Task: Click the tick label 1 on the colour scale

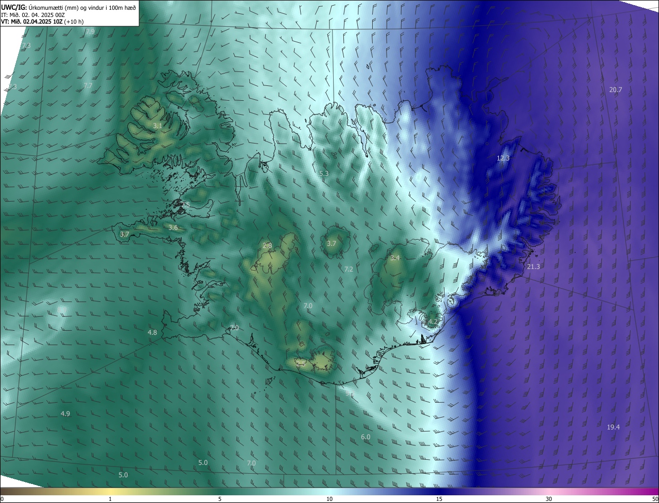Action: coord(110,499)
